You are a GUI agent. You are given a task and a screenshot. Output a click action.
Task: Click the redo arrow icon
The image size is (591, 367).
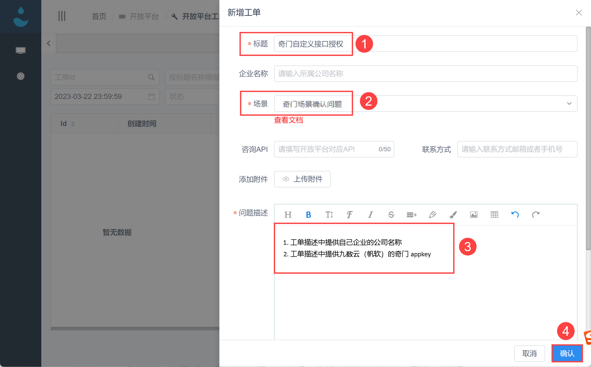point(536,214)
